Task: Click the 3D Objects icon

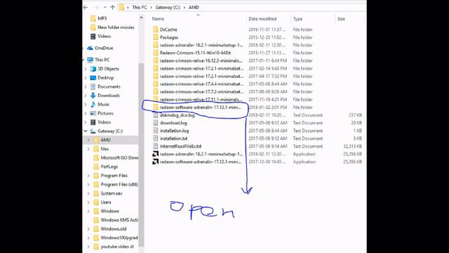Action: (x=93, y=69)
